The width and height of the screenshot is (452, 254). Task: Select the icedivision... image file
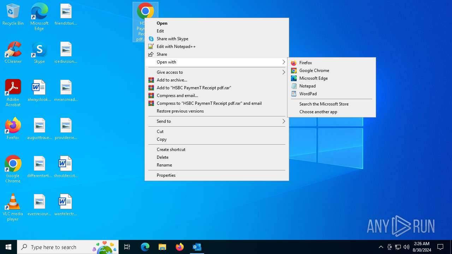(66, 53)
